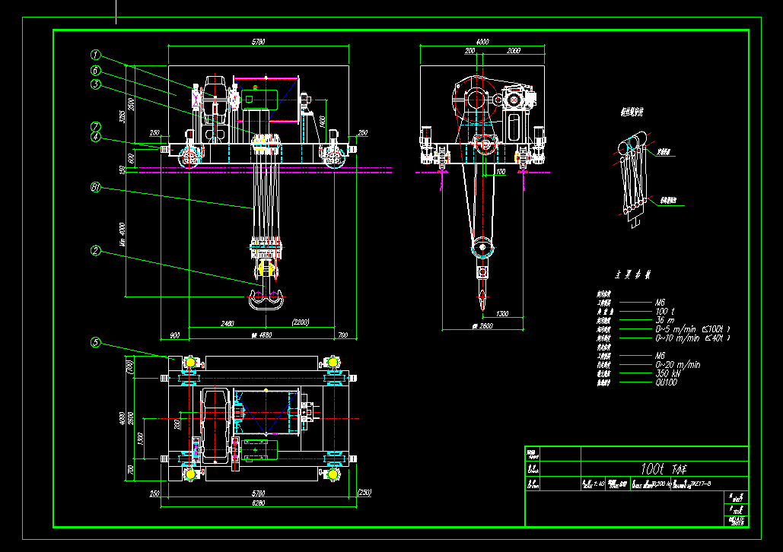This screenshot has height=552, width=783.
Task: Select balloon callout number 1 in front view
Action: 94,54
